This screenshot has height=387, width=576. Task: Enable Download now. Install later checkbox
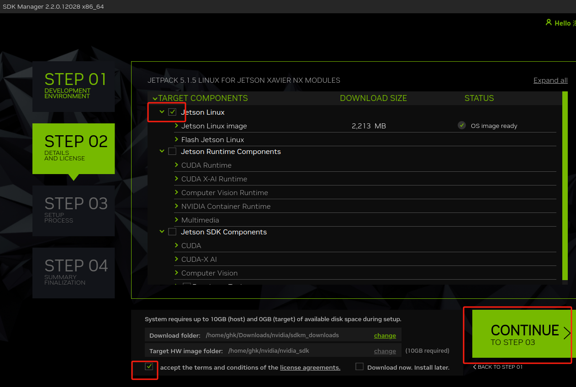coord(359,366)
